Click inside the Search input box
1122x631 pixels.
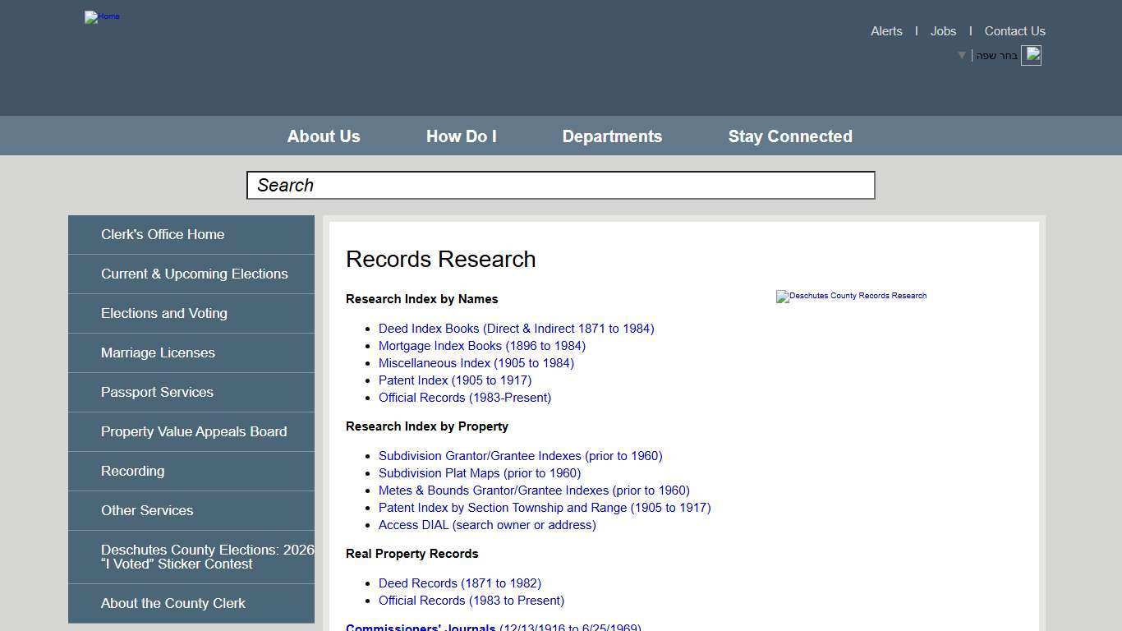pyautogui.click(x=560, y=185)
